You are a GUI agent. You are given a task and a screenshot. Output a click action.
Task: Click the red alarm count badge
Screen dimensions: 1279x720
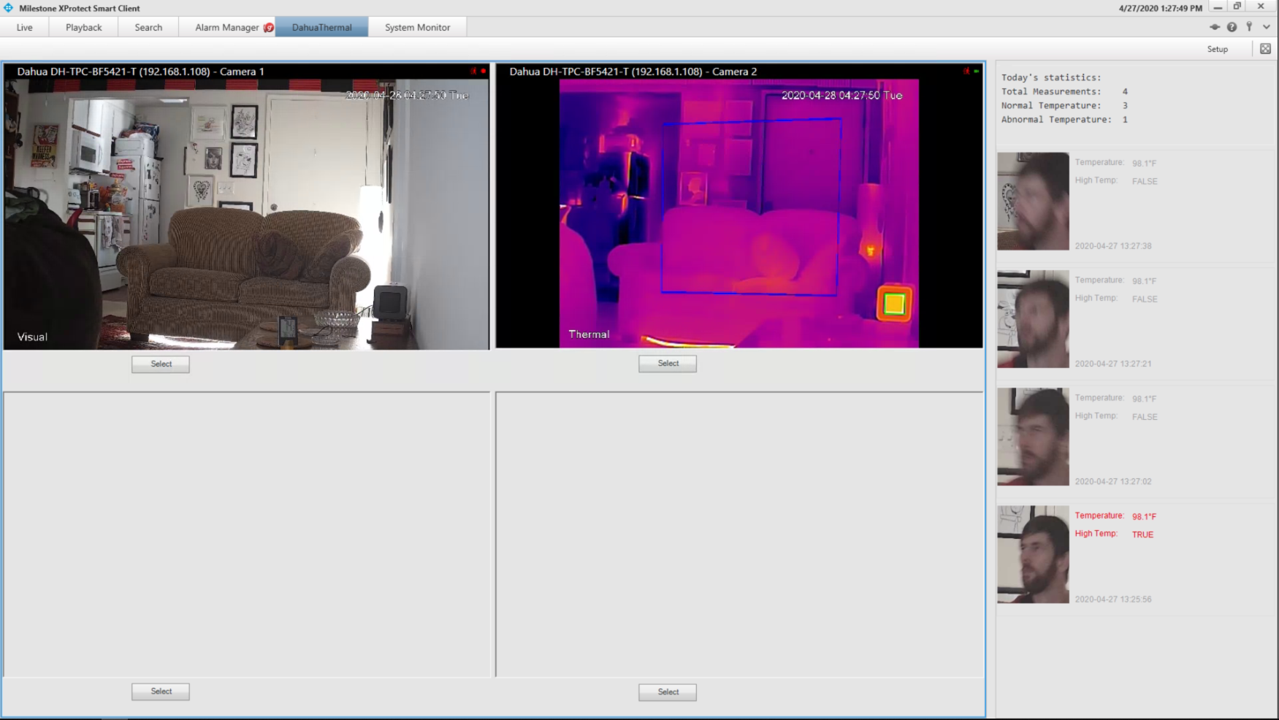(x=269, y=28)
